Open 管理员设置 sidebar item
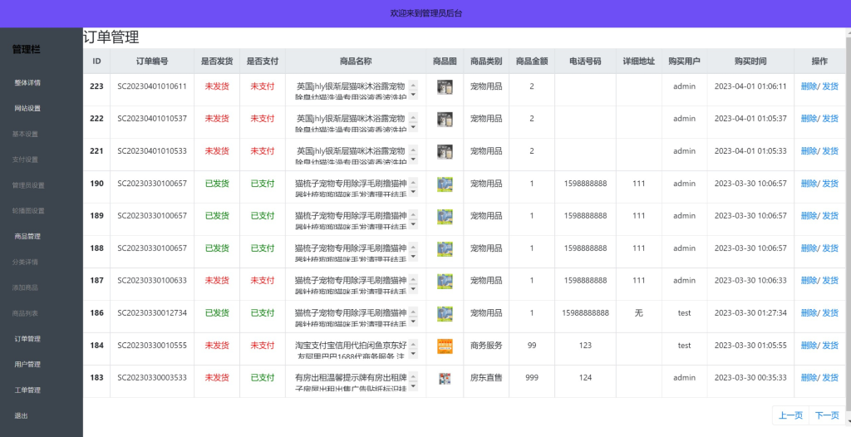 (28, 185)
